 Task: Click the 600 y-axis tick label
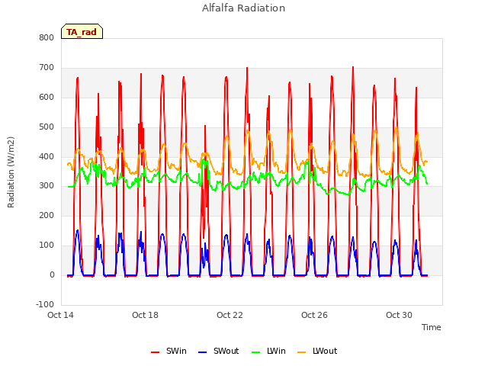[x=47, y=98]
